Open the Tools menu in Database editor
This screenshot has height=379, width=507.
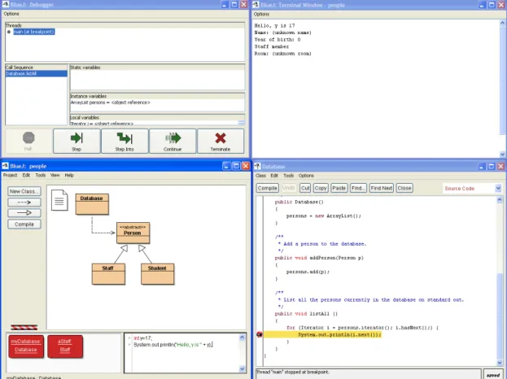pos(288,176)
